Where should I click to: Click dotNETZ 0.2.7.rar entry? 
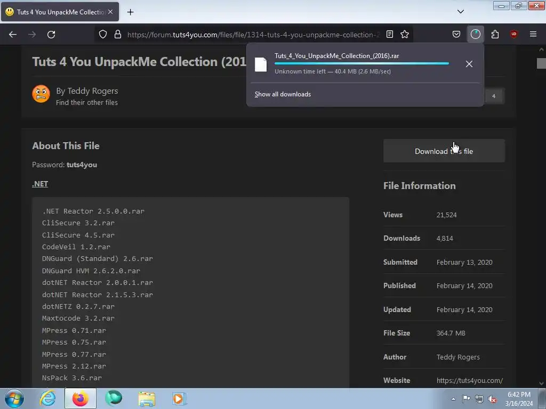coord(78,307)
